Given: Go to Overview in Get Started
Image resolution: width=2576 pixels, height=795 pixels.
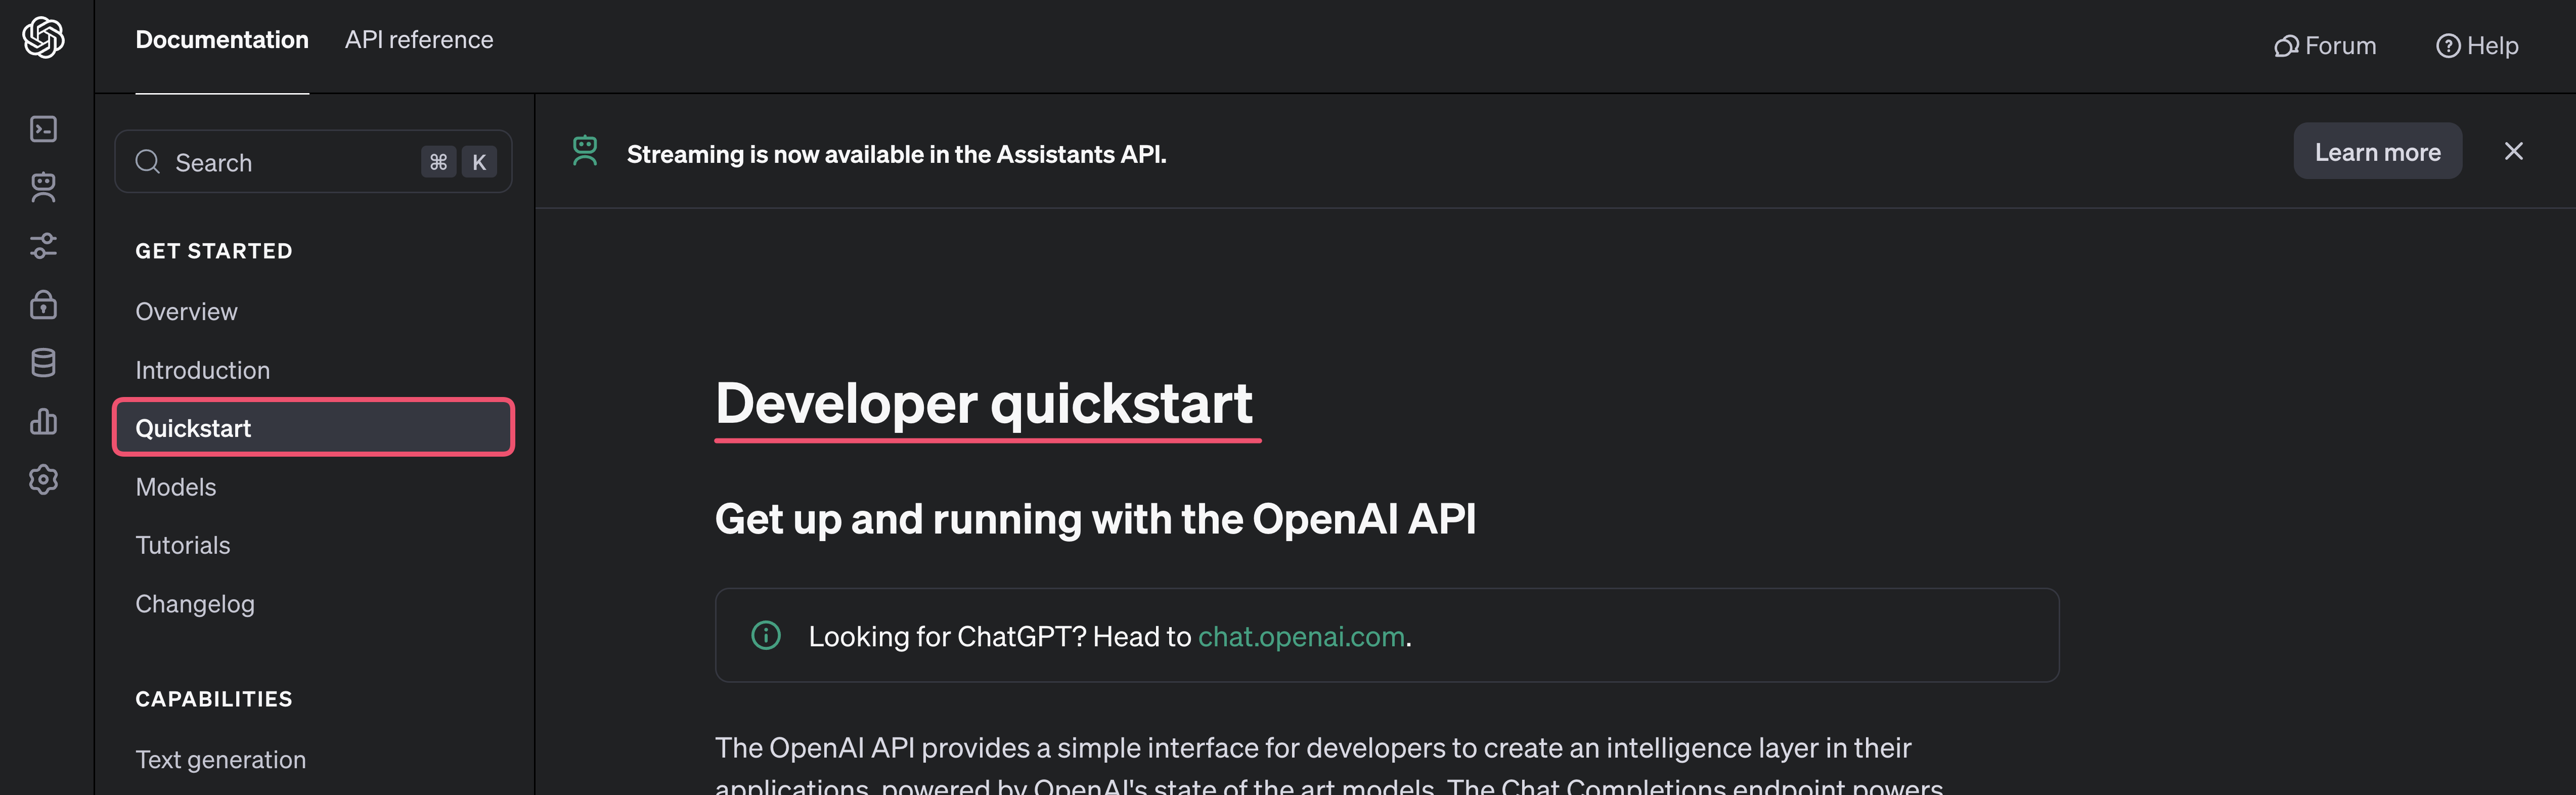Looking at the screenshot, I should (187, 312).
